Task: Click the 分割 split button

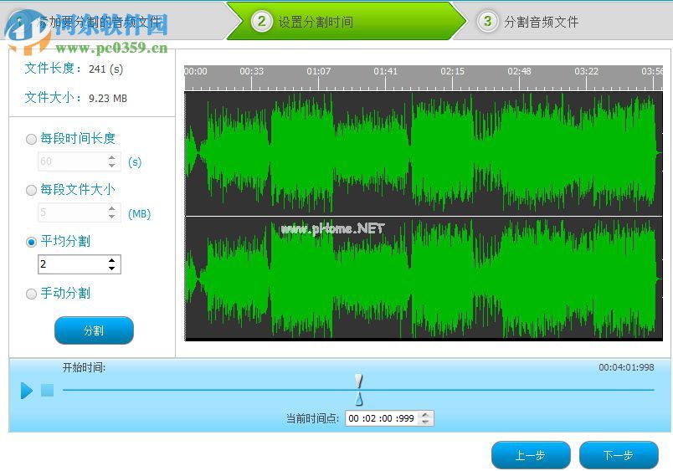Action: pos(94,330)
